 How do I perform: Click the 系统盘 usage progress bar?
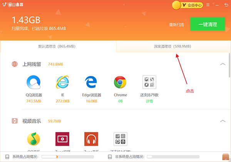coord(67,157)
